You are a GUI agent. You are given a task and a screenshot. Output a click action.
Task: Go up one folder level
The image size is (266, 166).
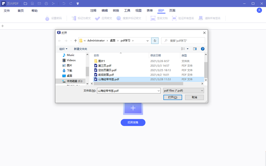point(75,41)
